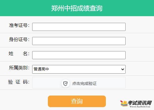Click the captcha verification box area
This screenshot has height=110, width=154.
(79, 83)
